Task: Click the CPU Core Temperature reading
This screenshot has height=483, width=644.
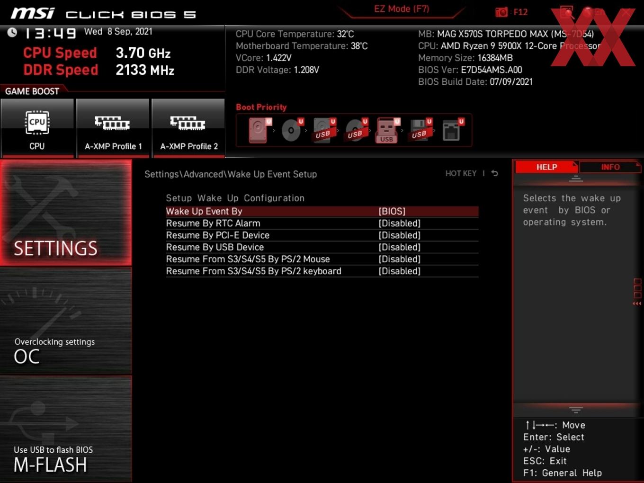Action: pos(295,34)
